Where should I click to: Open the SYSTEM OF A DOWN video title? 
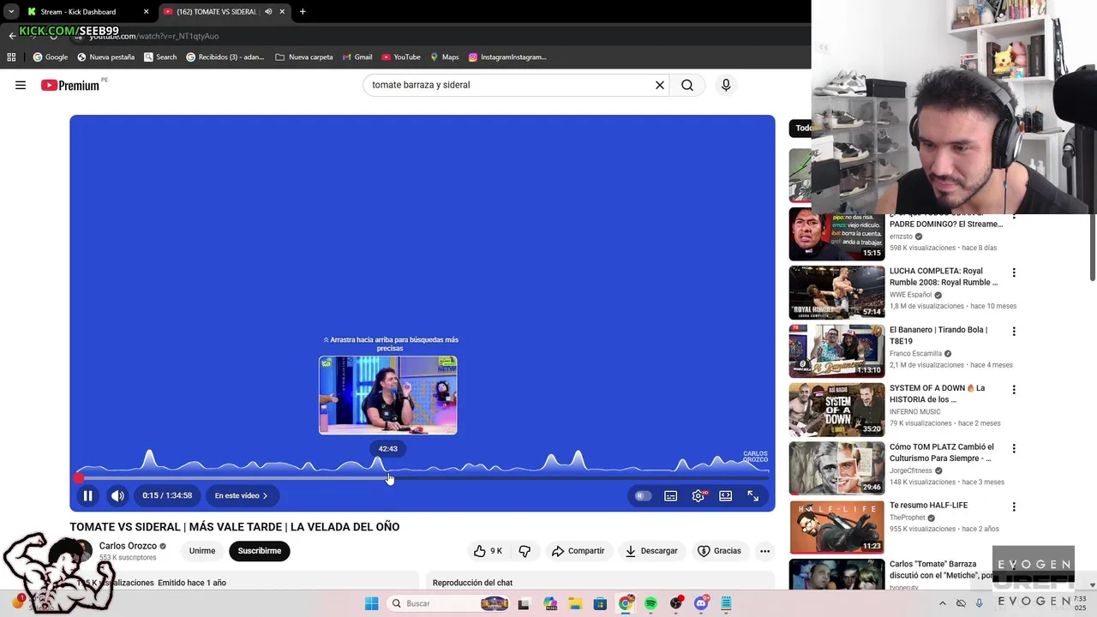938,393
